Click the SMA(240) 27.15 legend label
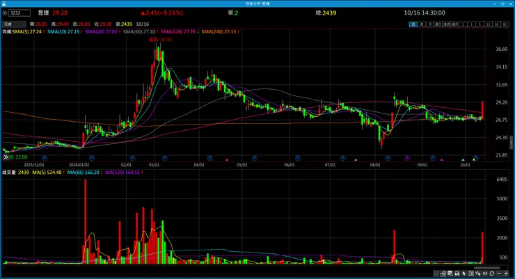Image resolution: width=515 pixels, height=279 pixels. 219,32
